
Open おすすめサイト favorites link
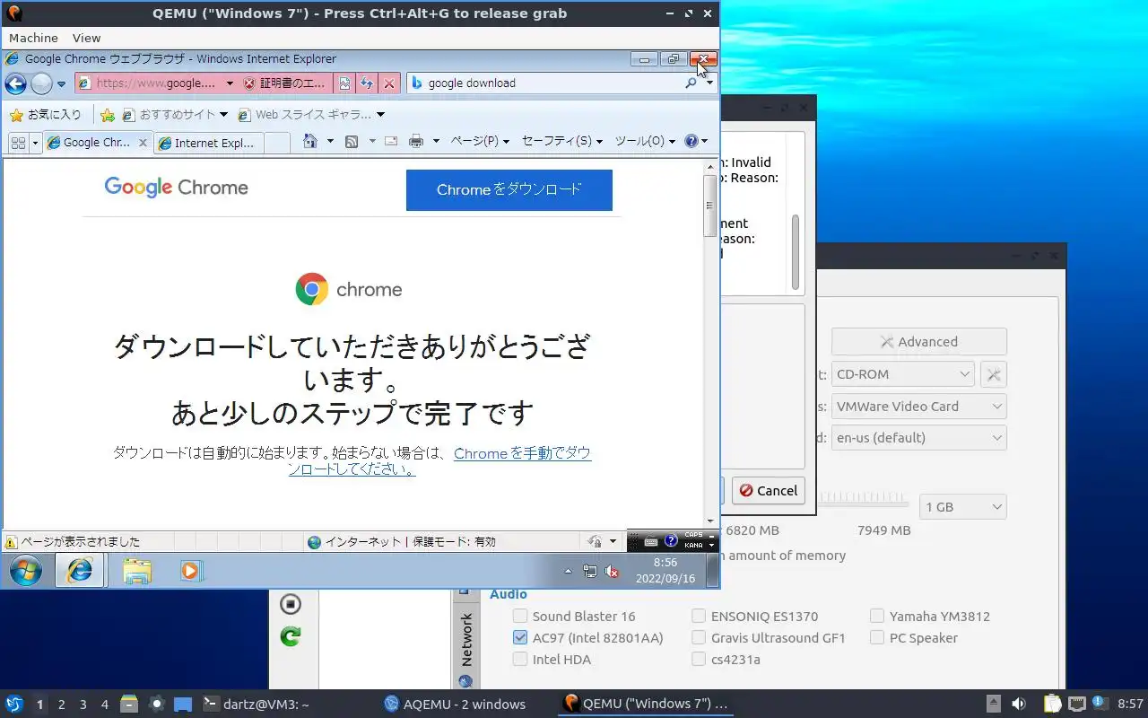(x=175, y=115)
